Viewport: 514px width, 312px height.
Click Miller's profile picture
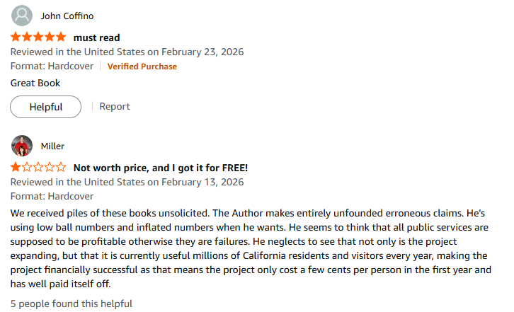(x=23, y=146)
